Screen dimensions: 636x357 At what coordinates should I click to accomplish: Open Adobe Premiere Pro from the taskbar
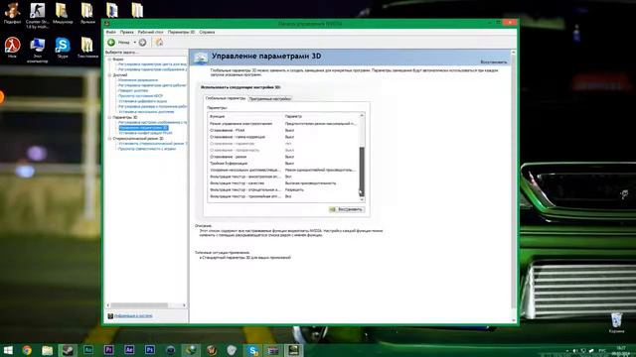coord(108,350)
